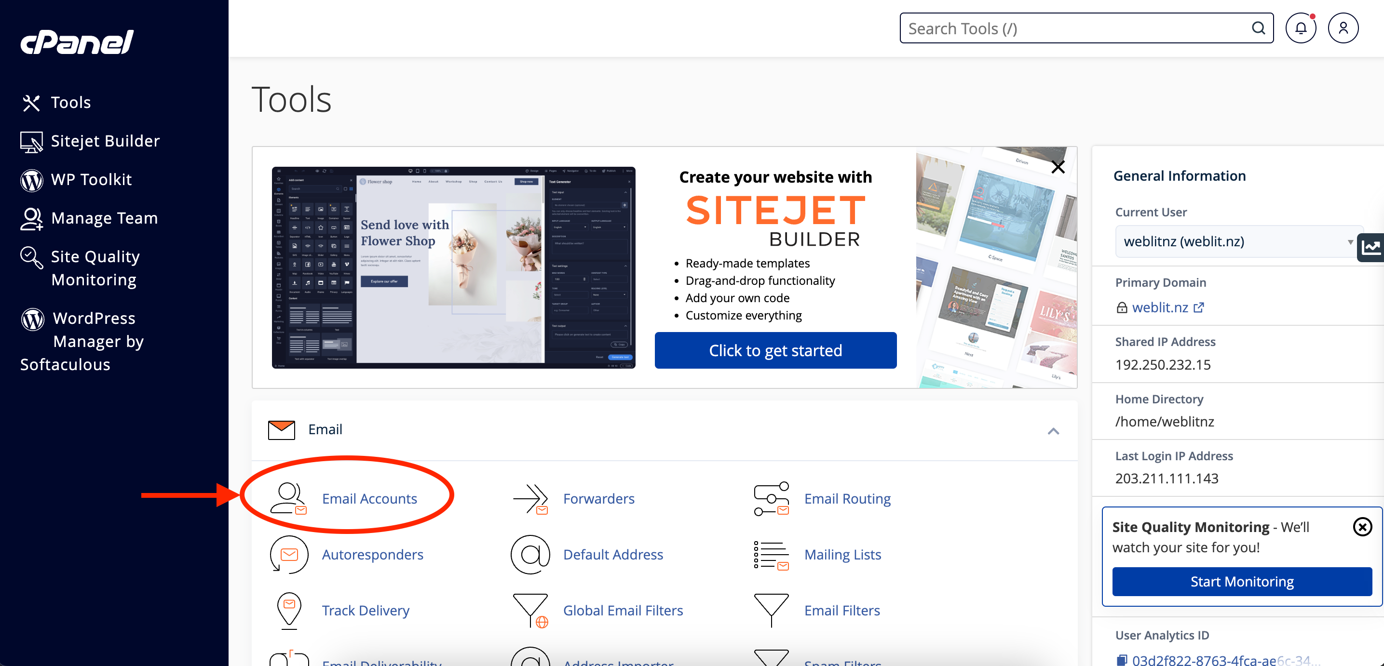The height and width of the screenshot is (666, 1384).
Task: Open Forwarders link
Action: [598, 498]
